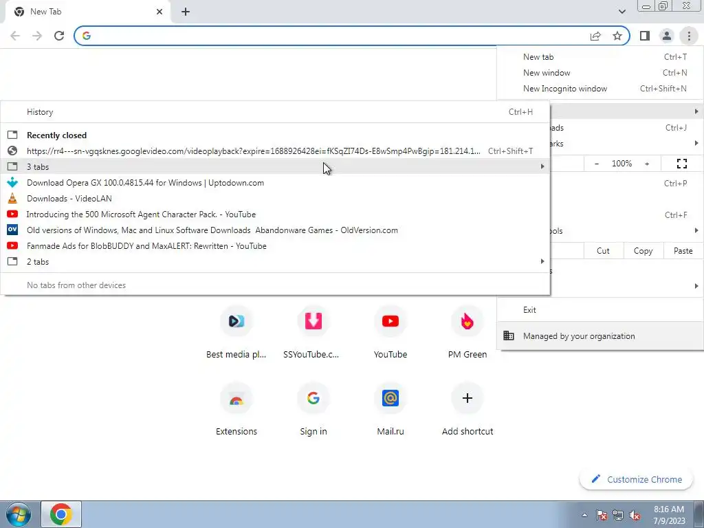The height and width of the screenshot is (528, 704).
Task: Reopen Download Opera GX Uptodown page
Action: [x=275, y=183]
